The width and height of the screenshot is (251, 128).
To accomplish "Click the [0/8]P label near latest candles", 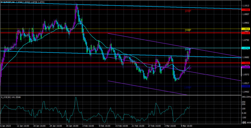I will click(188, 49).
